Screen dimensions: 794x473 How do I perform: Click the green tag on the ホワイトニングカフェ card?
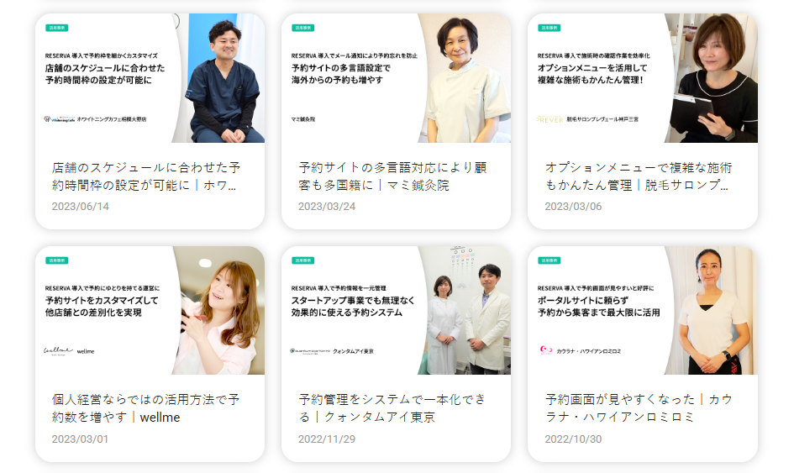coord(57,28)
